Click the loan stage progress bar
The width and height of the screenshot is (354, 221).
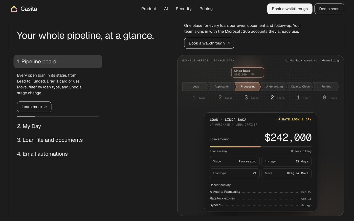(260, 147)
